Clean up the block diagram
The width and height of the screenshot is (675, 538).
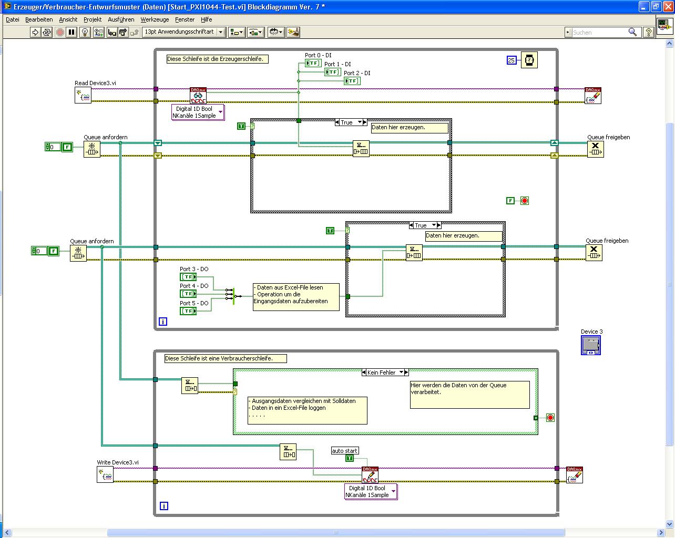[x=293, y=32]
